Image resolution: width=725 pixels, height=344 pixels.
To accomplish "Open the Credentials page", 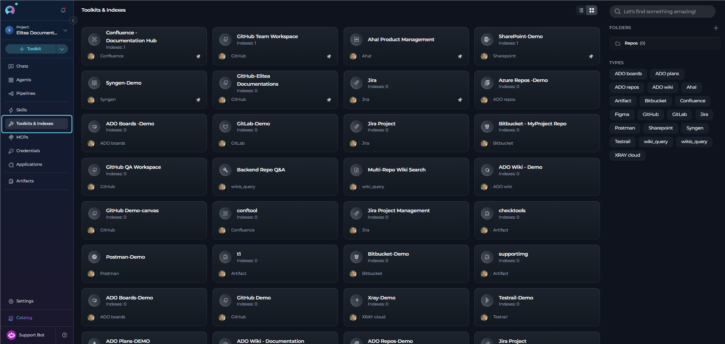I will (x=37, y=151).
